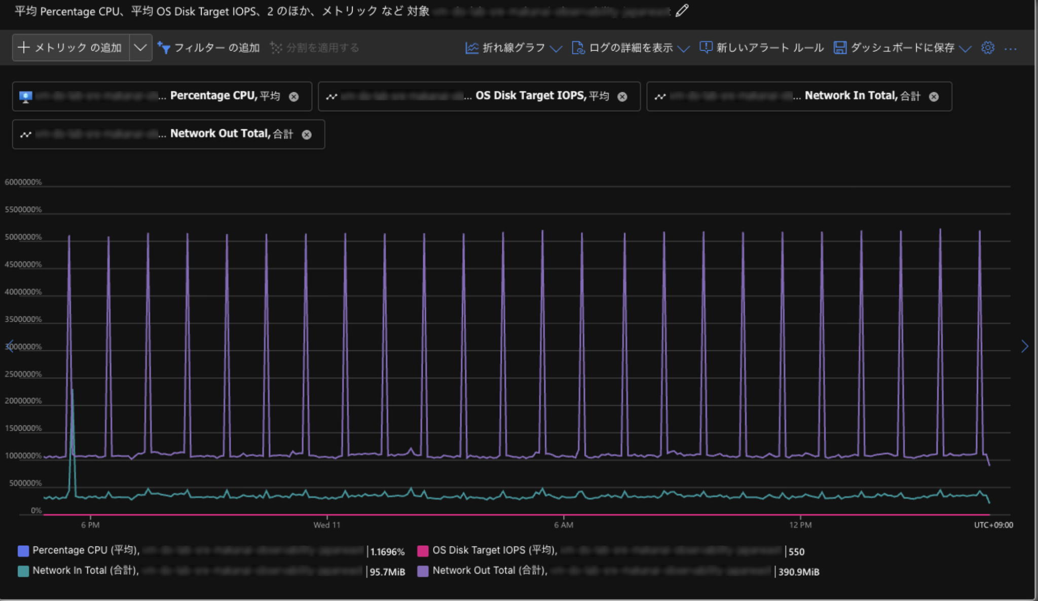
Task: Click left arrow to shift time earlier
Action: point(9,346)
